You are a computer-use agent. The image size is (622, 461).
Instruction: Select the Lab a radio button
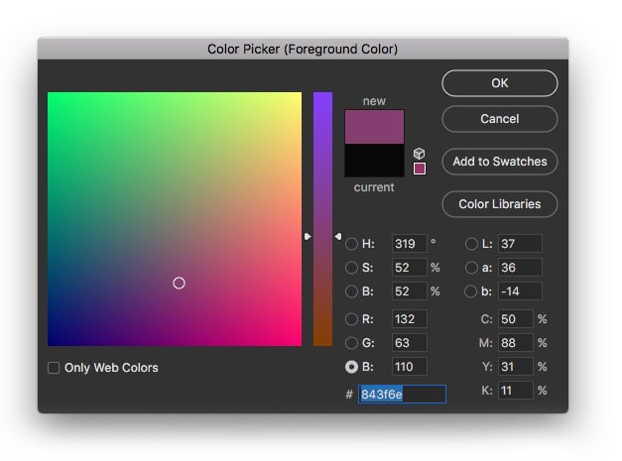[x=471, y=268]
